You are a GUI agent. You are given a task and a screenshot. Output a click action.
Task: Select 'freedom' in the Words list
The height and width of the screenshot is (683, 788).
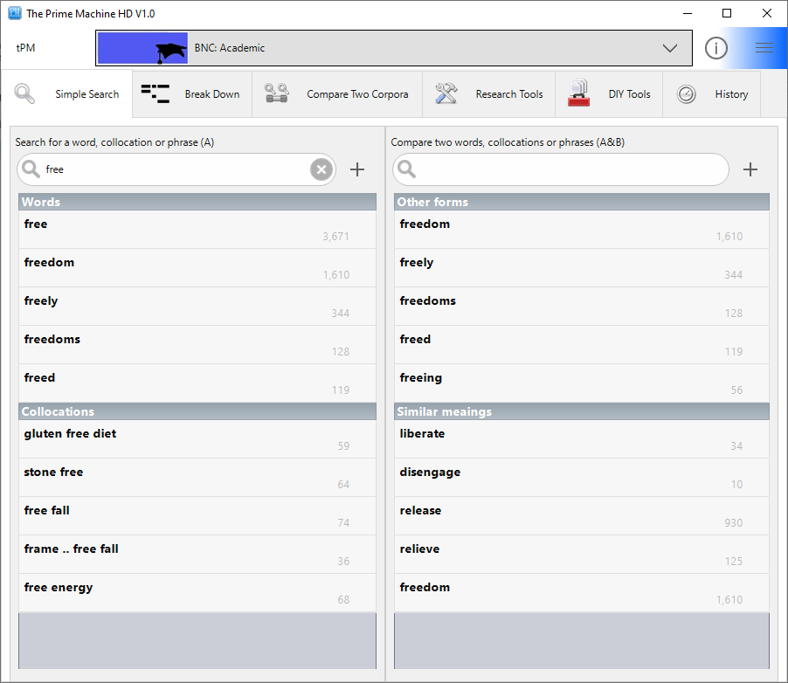[197, 268]
